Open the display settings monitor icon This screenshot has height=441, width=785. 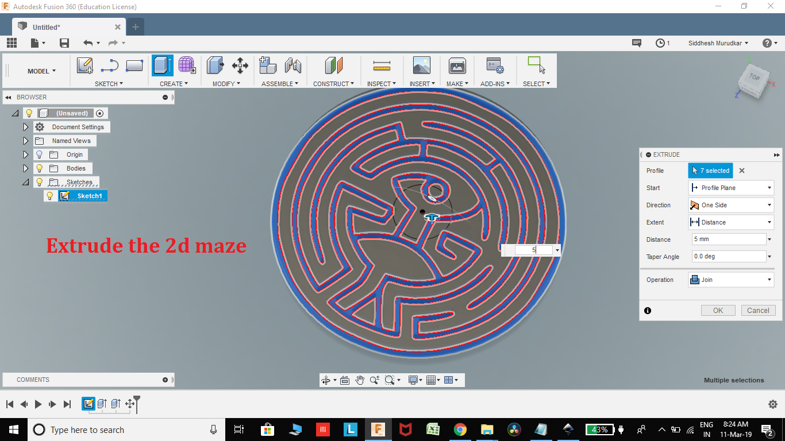click(413, 380)
